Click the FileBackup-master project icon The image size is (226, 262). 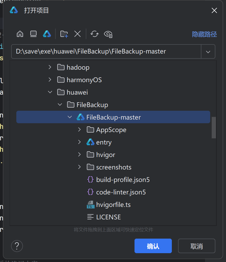coord(81,117)
